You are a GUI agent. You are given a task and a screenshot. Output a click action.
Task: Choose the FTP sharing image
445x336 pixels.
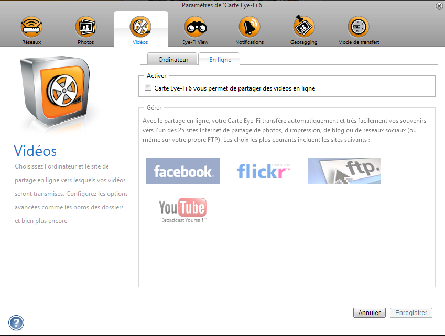click(344, 171)
